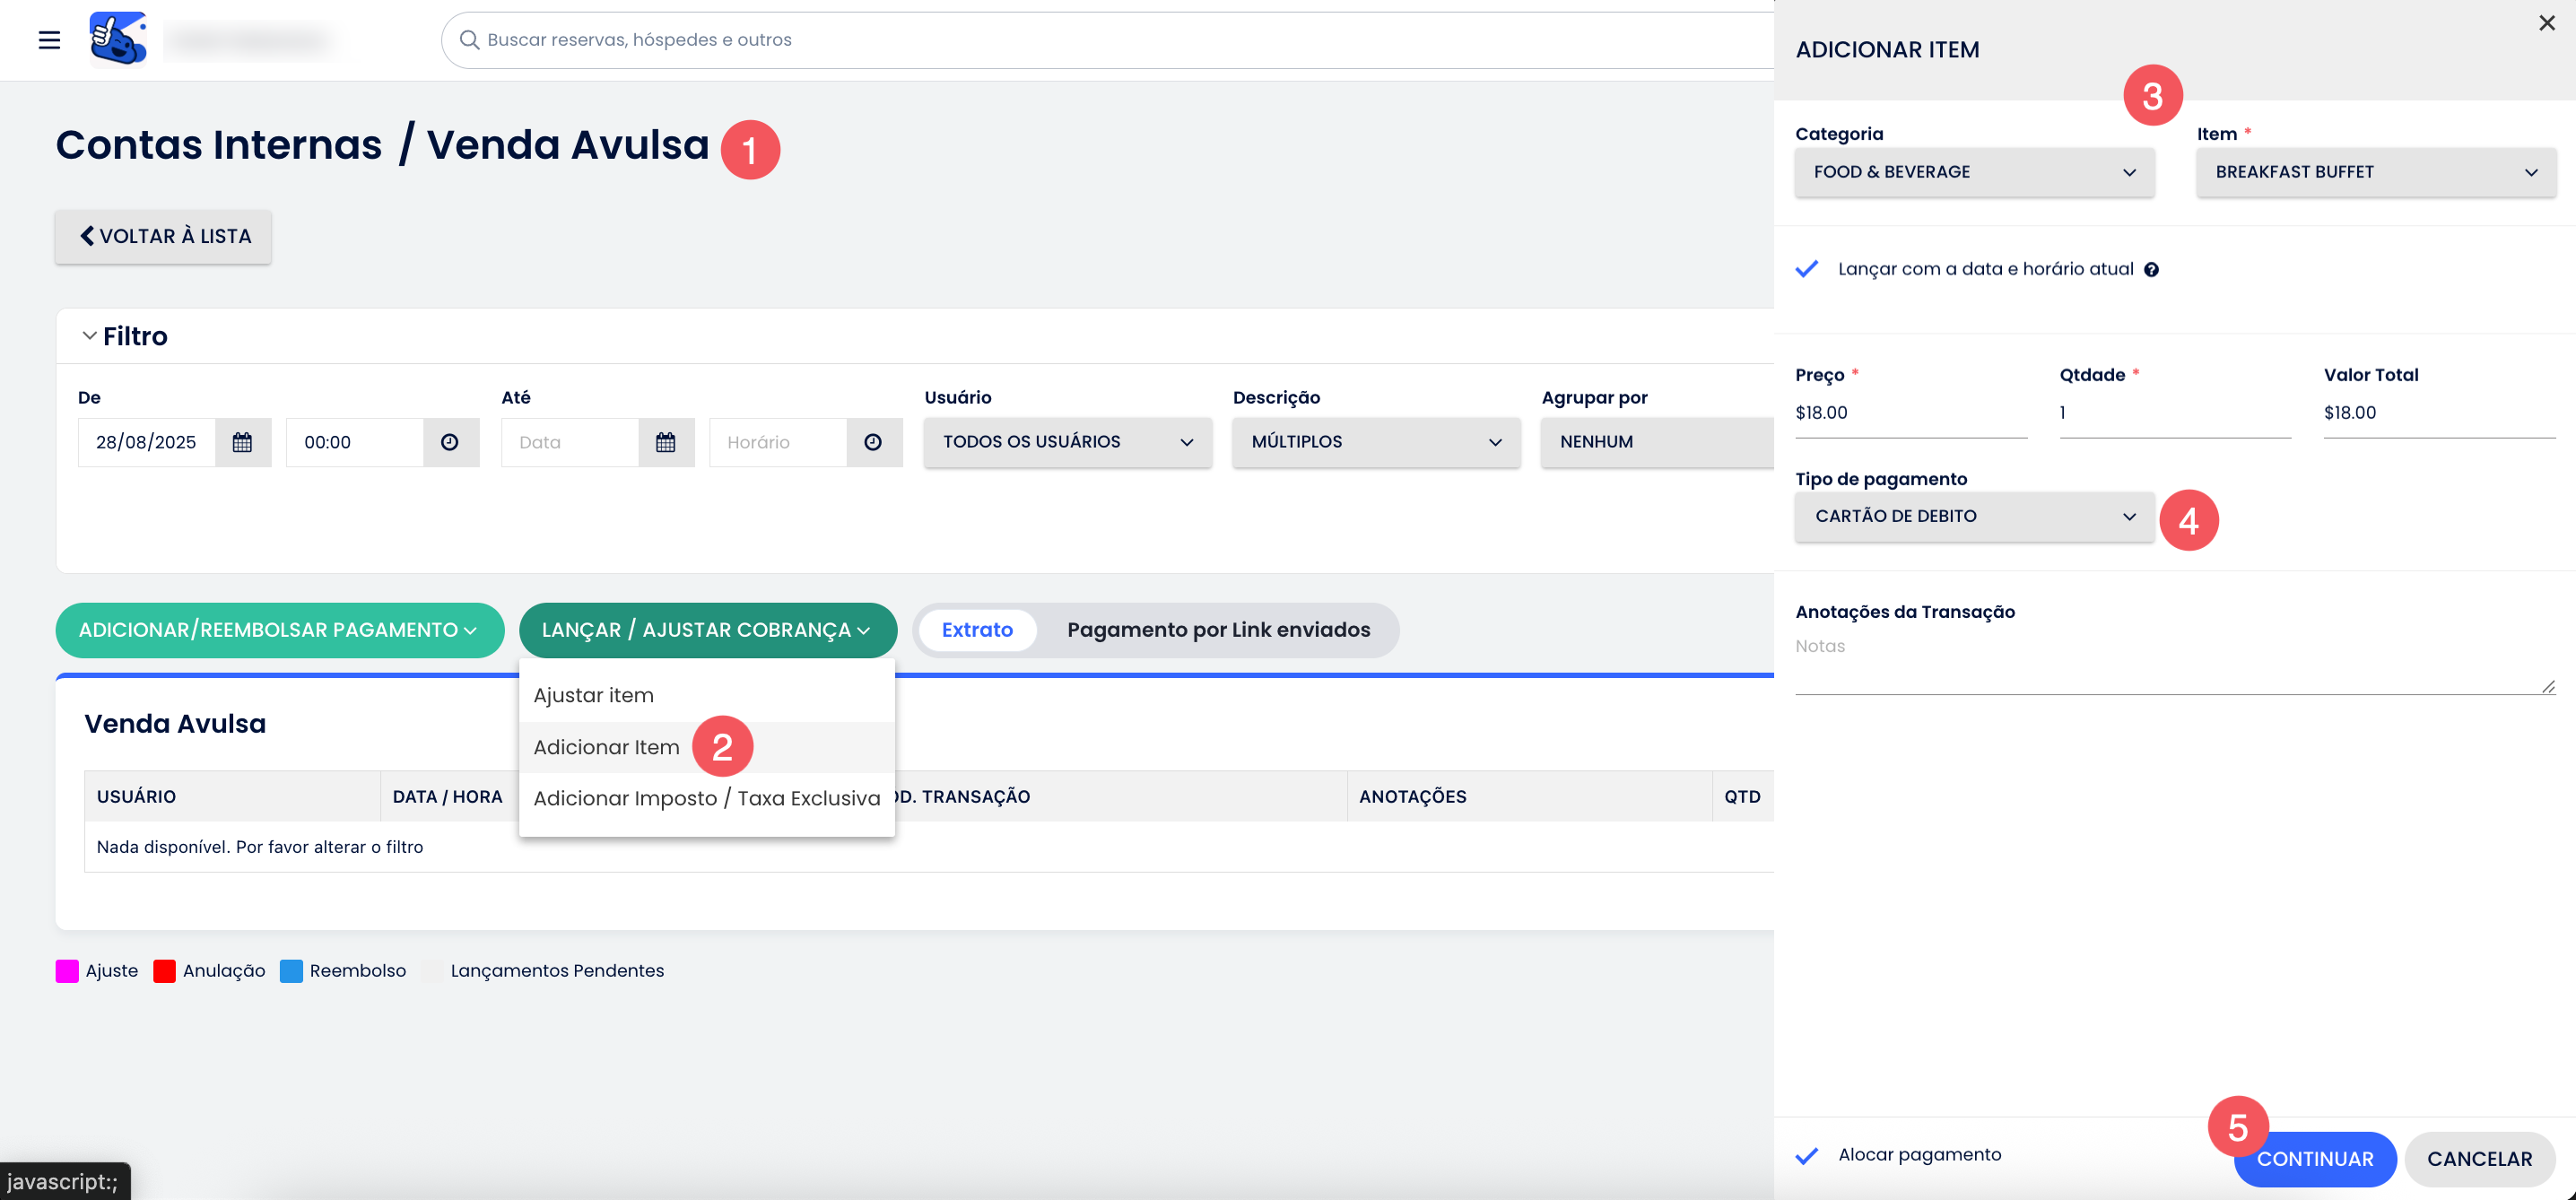Open the Tipo de pagamento dropdown

coord(1974,516)
